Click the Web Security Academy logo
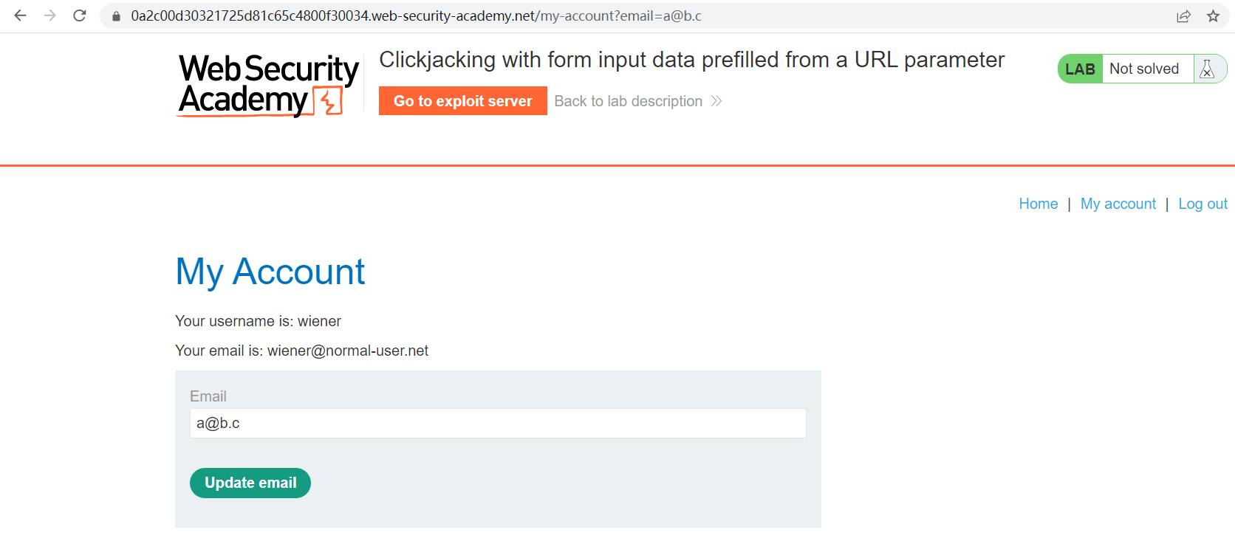Viewport: 1235px width, 555px height. pyautogui.click(x=268, y=85)
